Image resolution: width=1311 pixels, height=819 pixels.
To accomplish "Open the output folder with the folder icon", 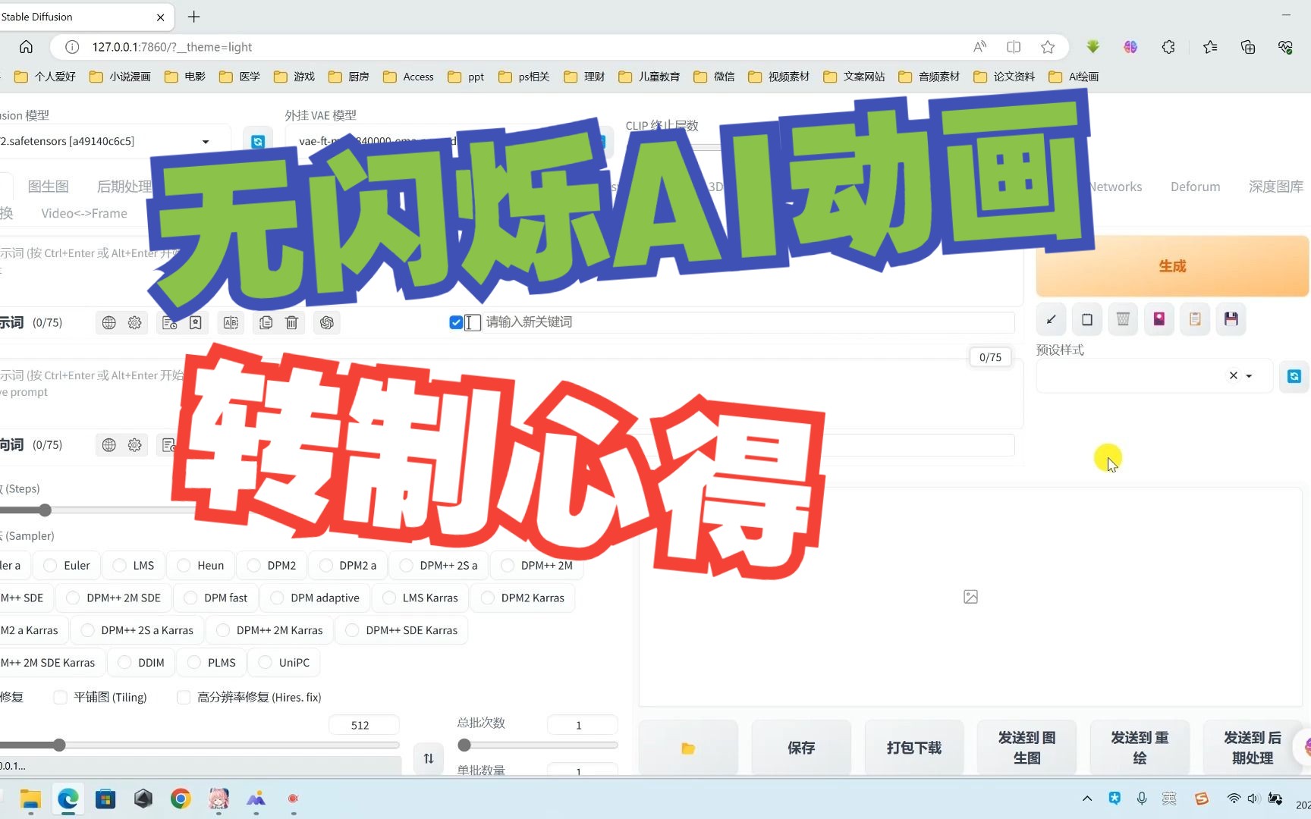I will (x=688, y=748).
